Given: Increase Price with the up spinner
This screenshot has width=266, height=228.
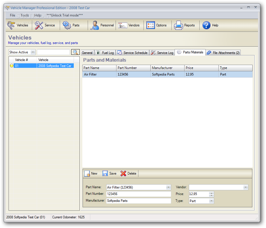Looking at the screenshot, I should (x=211, y=193).
